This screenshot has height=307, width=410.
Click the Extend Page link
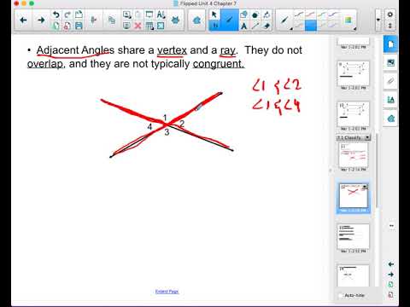pyautogui.click(x=167, y=292)
